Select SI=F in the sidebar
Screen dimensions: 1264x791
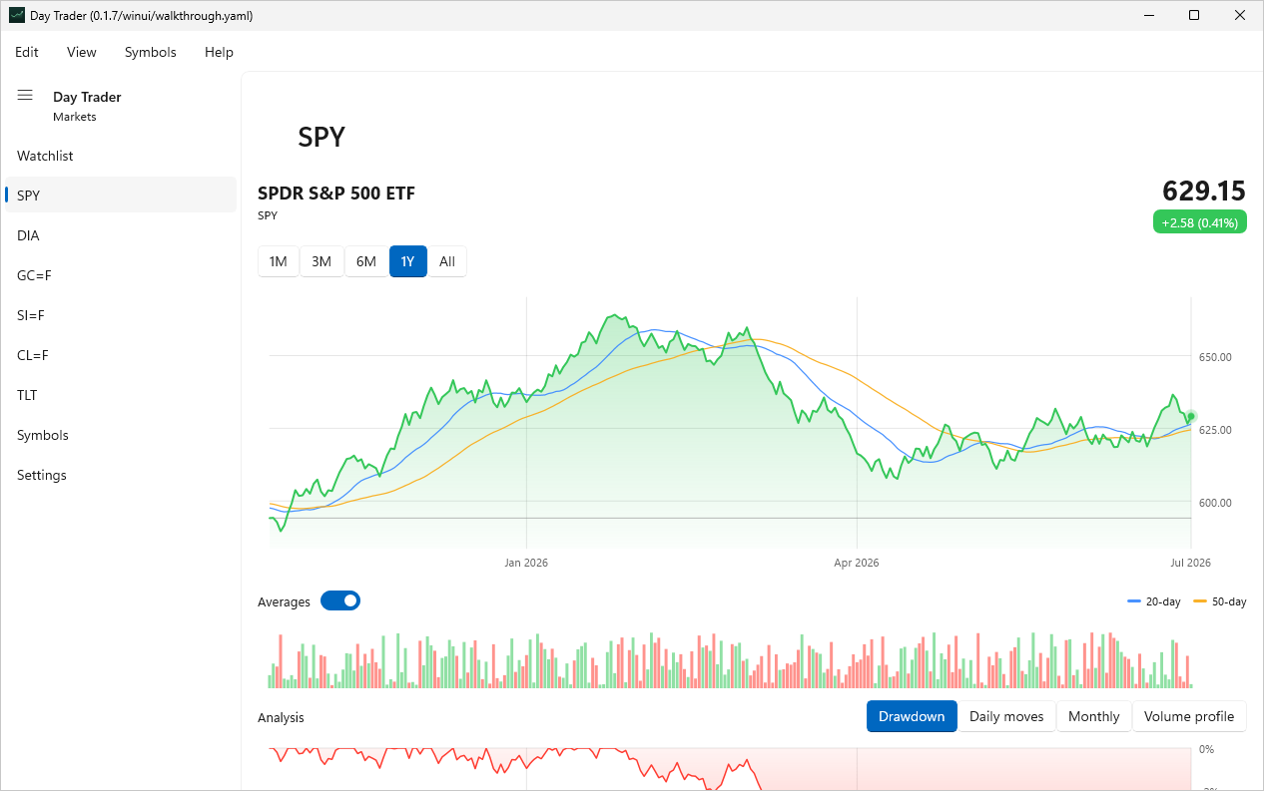pyautogui.click(x=121, y=315)
